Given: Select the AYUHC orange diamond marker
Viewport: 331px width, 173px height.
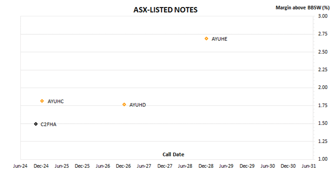Looking at the screenshot, I should 42,101.
